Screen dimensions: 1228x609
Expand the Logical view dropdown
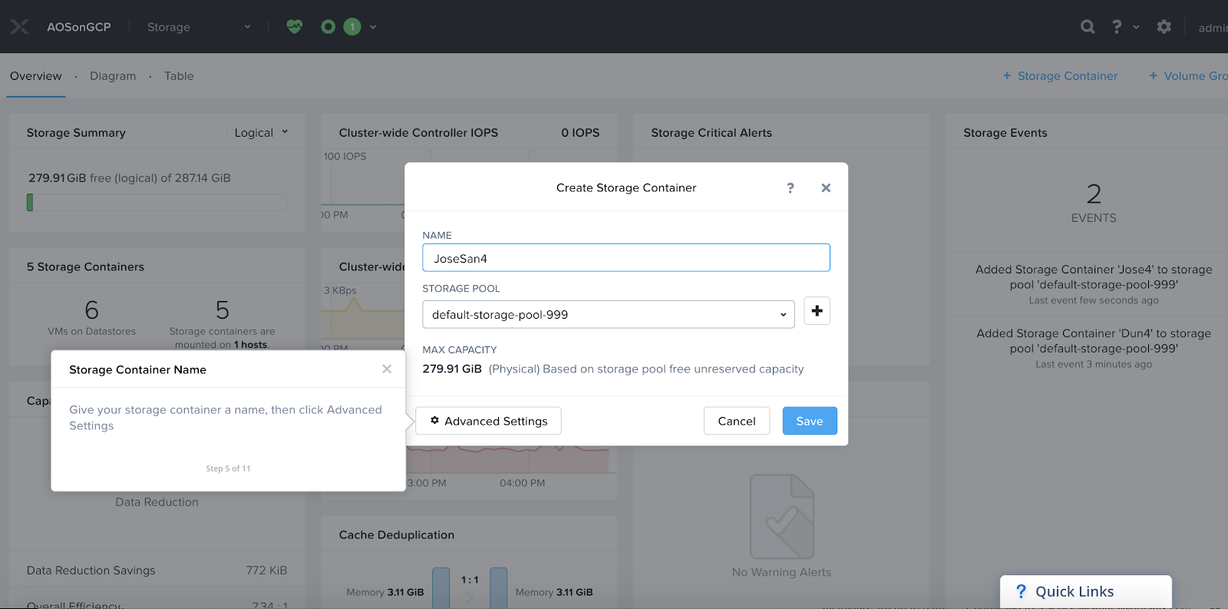261,133
